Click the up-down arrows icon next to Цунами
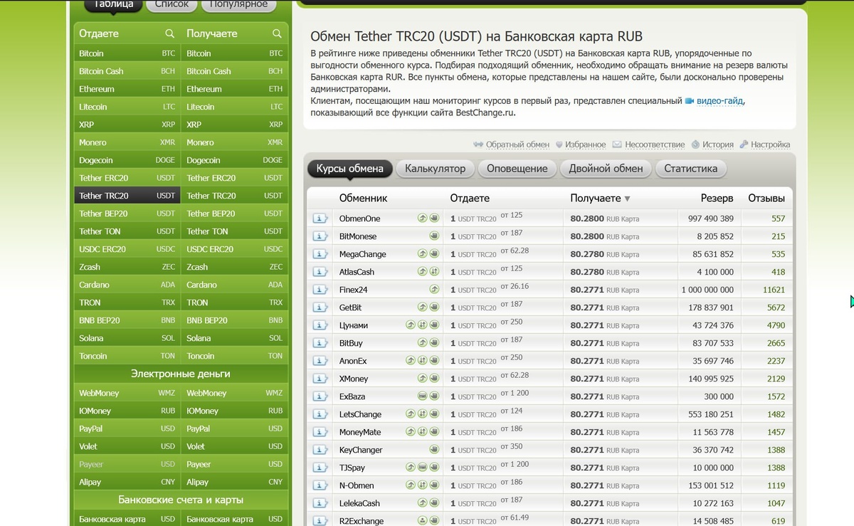This screenshot has height=526, width=854. point(422,325)
